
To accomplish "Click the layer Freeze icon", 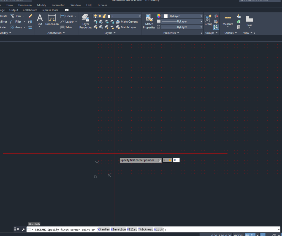I will pos(107,22).
